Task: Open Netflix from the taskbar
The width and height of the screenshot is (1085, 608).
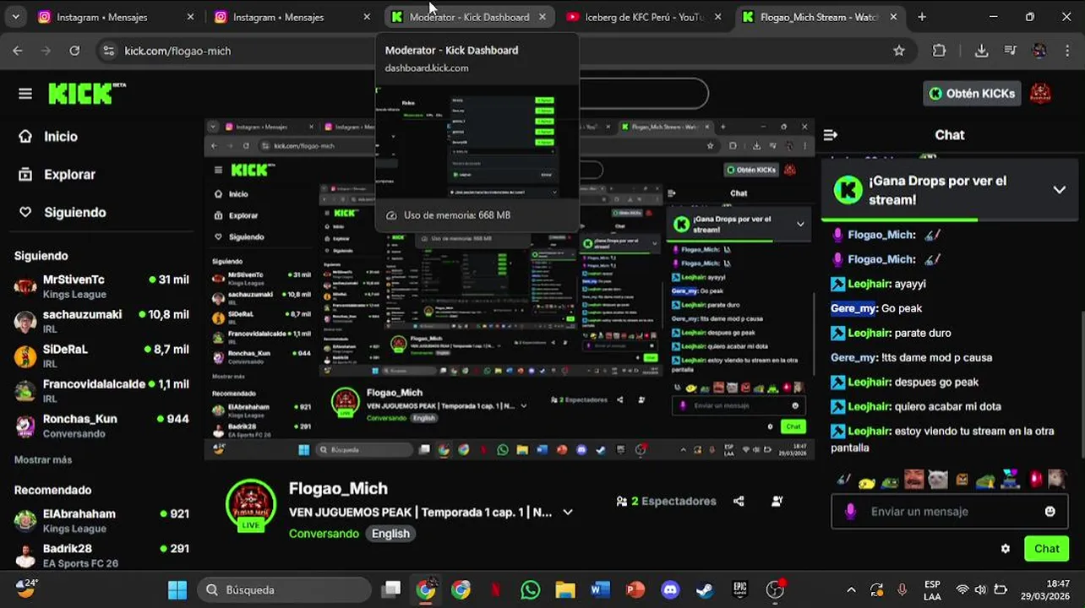Action: tap(495, 589)
